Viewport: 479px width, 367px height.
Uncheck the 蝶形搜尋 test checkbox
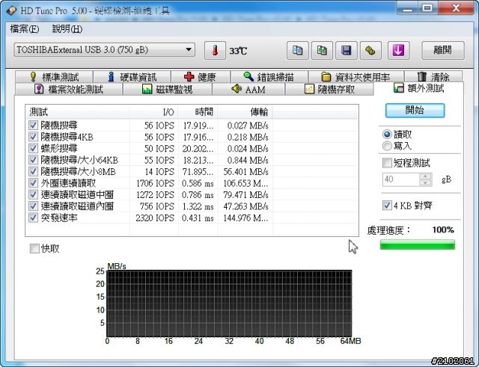coord(33,149)
